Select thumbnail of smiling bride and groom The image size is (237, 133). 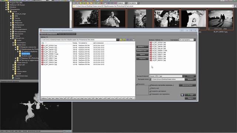[167, 18]
